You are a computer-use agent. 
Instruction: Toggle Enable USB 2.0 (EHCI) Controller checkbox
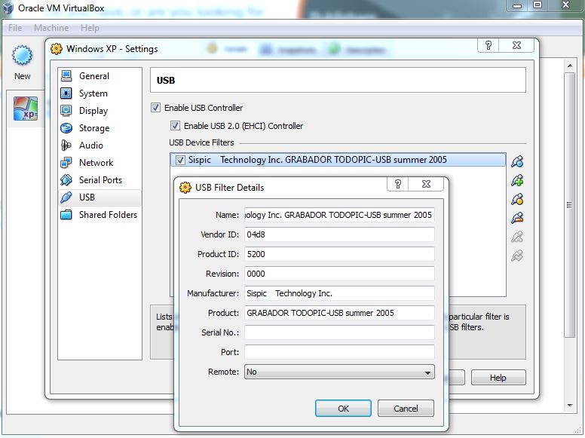[175, 126]
